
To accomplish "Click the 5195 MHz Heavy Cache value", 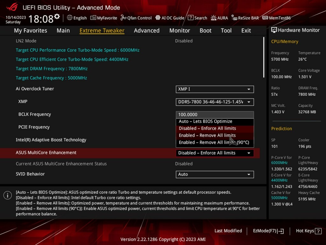I will (307, 199).
